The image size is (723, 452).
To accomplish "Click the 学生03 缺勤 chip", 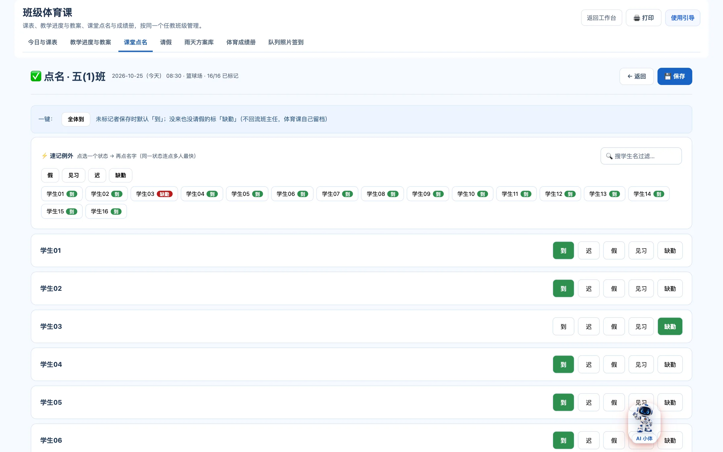I will 154,194.
